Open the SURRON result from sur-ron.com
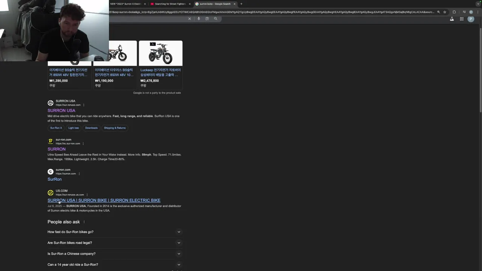This screenshot has height=271, width=482. [x=56, y=149]
